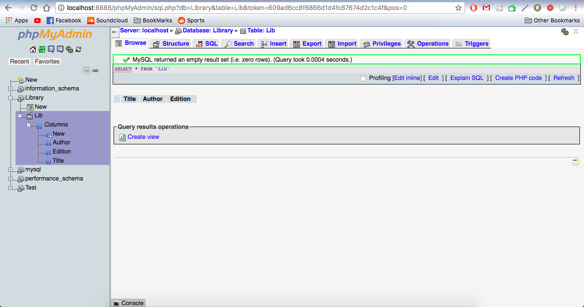
Task: Open the SQL tab
Action: pyautogui.click(x=207, y=43)
